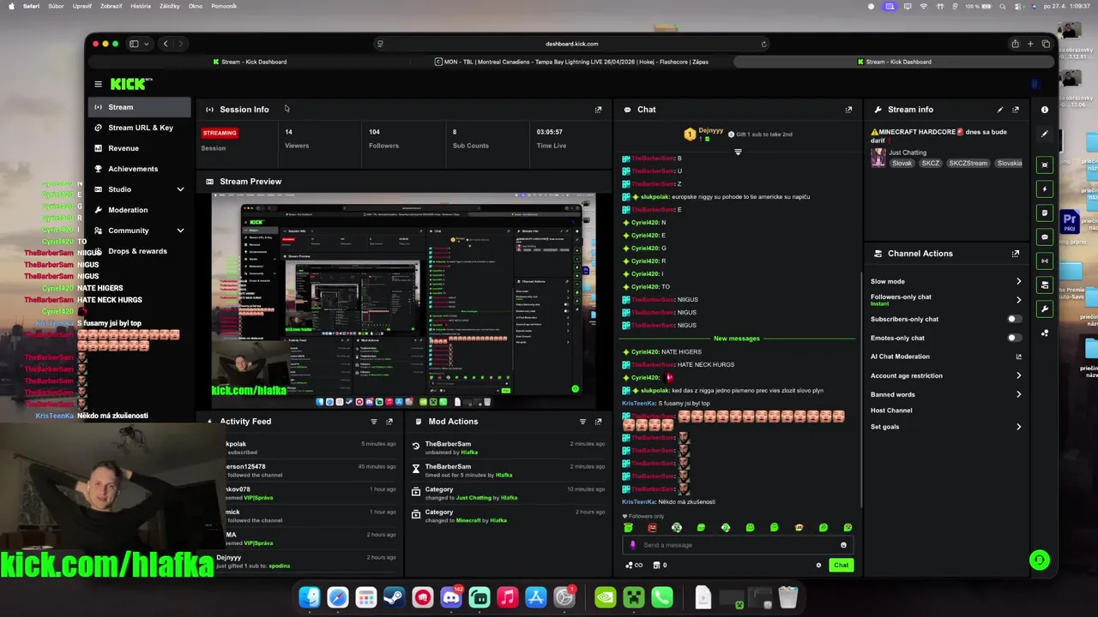Pop out the Session Info panel
Viewport: 1098px width, 617px height.
(x=598, y=110)
